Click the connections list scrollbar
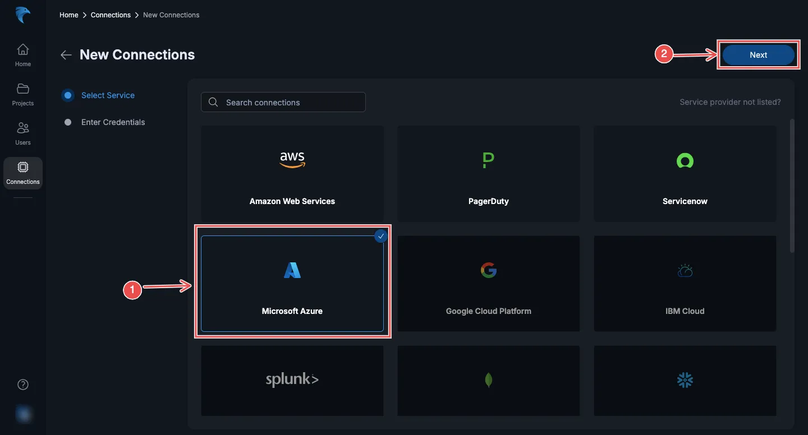Screen dimensions: 808x435 [792, 186]
